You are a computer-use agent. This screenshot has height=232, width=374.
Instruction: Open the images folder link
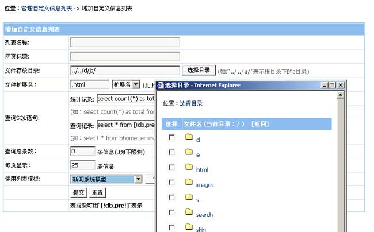[204, 185]
